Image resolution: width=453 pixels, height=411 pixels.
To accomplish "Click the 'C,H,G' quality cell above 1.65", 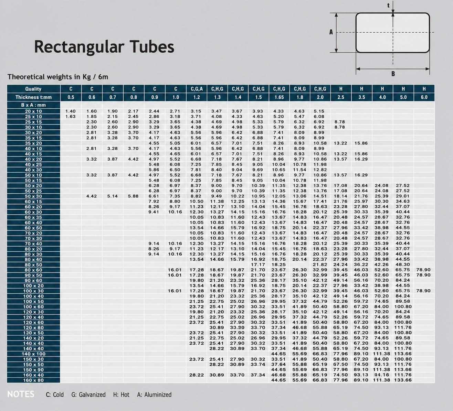I will [279, 89].
